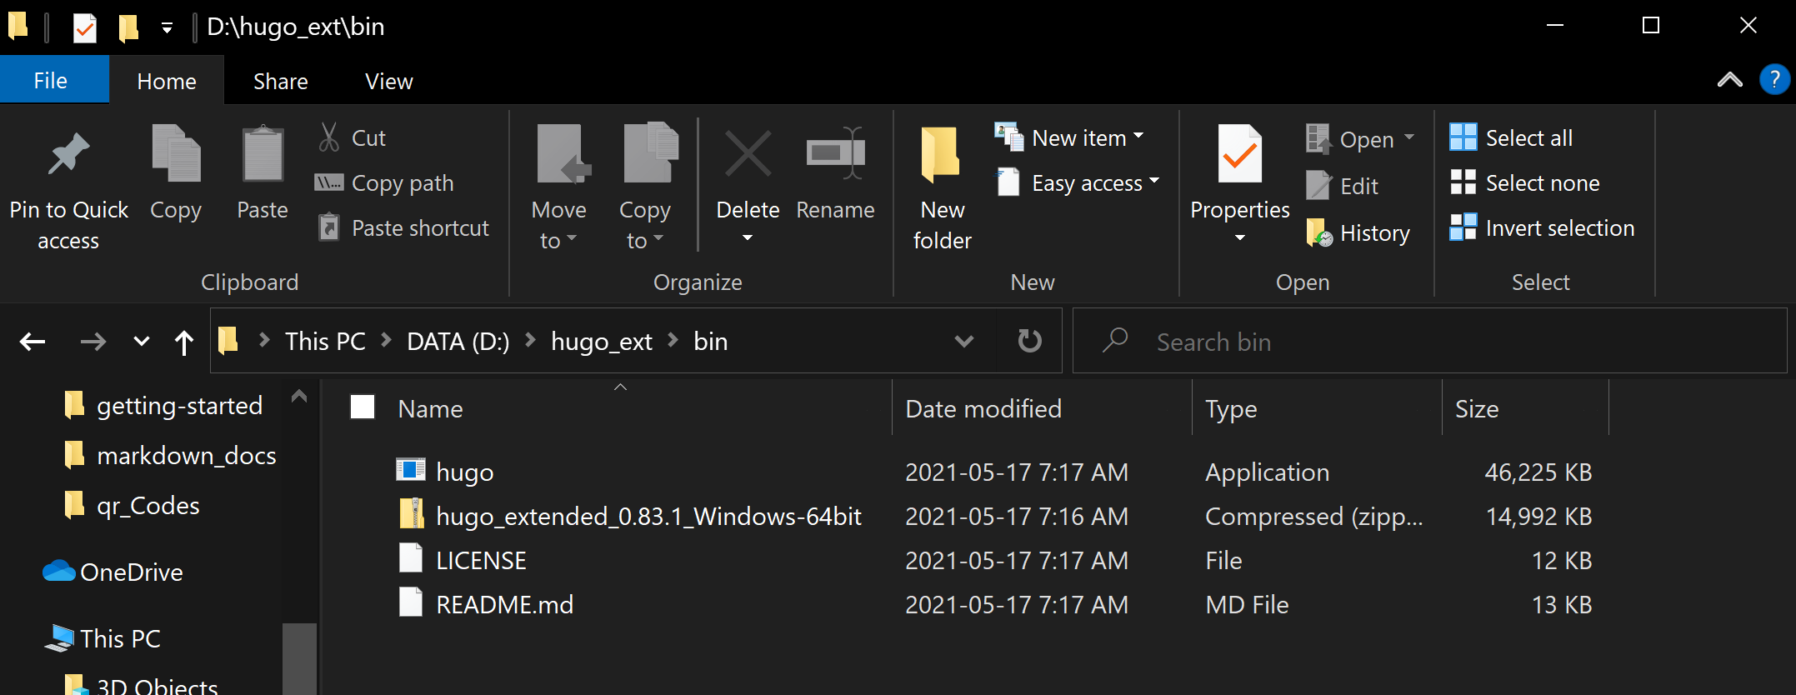Navigate to hugo_ext breadcrumb

point(601,341)
